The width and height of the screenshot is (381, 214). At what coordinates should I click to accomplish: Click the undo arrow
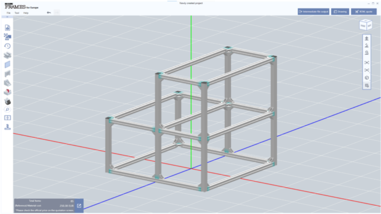tap(49, 13)
